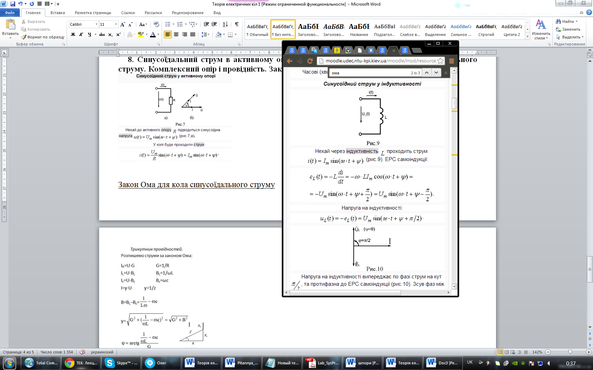593x370 pixels.
Task: Toggle left text alignment
Action: click(x=168, y=35)
